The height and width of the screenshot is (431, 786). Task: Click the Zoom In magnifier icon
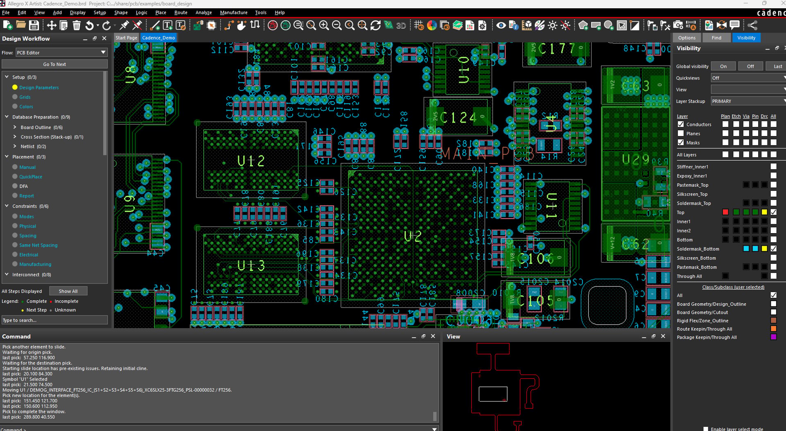(324, 25)
